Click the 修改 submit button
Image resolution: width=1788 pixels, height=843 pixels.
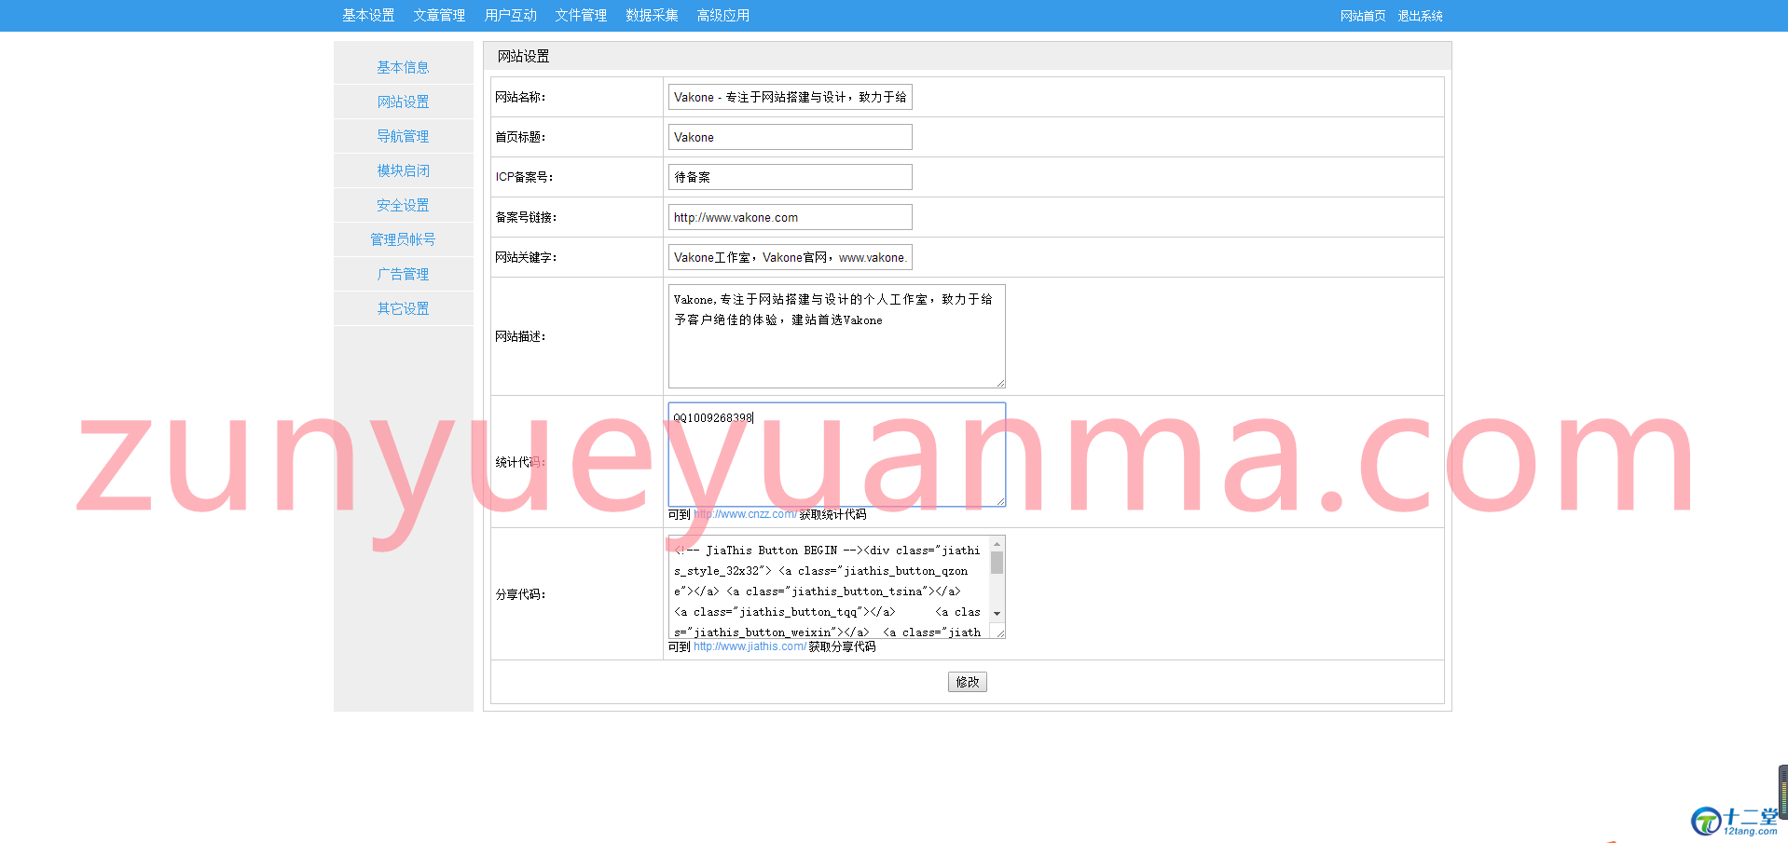pyautogui.click(x=967, y=682)
